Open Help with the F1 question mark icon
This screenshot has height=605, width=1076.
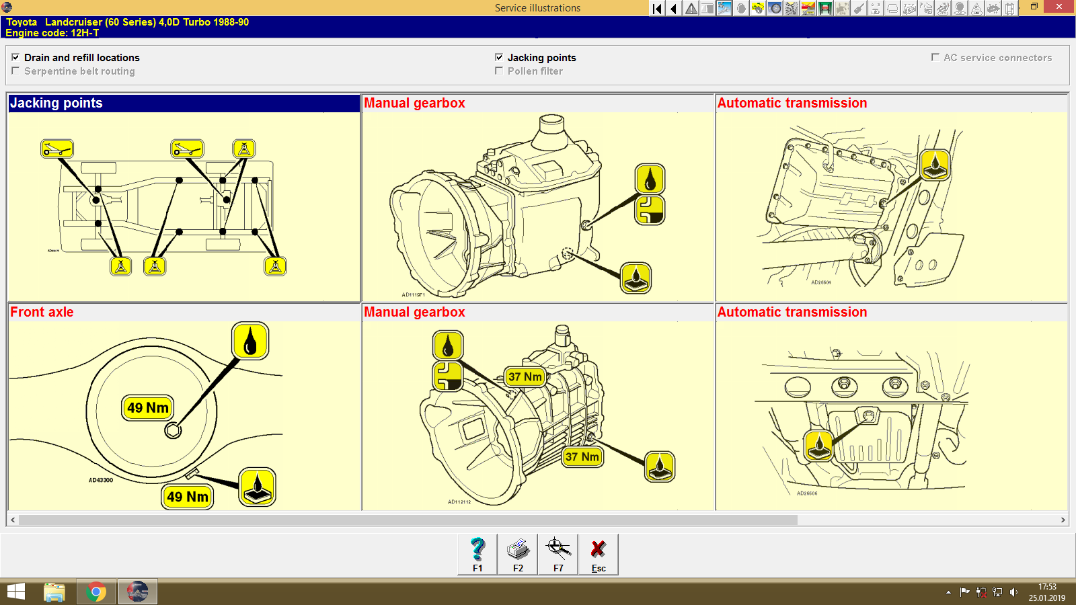tap(477, 551)
